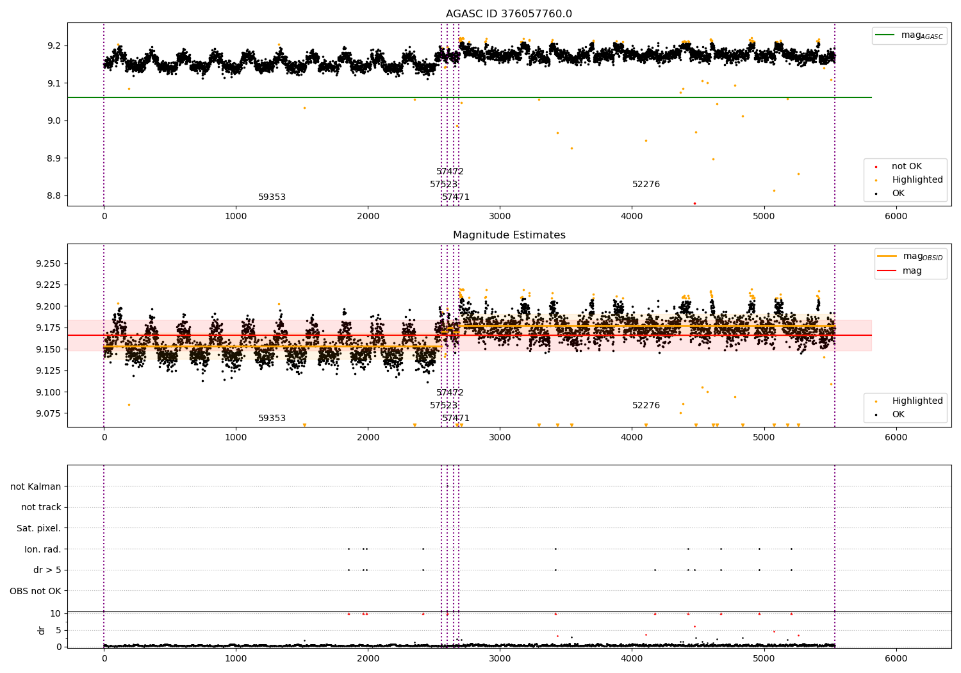961x673 pixels.
Task: Click the 9.125 y-axis tick of middle plot
Action: [x=49, y=371]
